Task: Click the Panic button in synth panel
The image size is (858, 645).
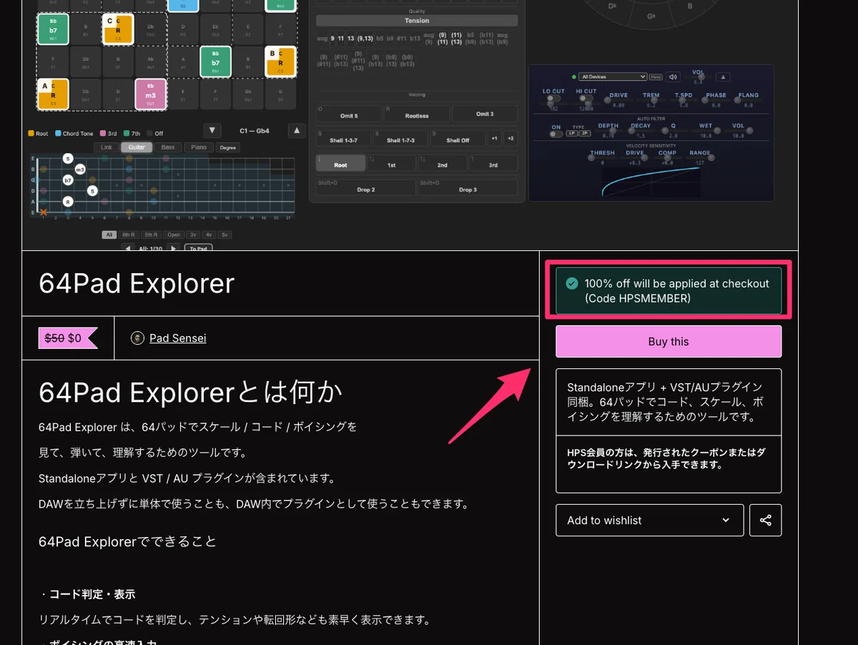Action: tap(656, 77)
